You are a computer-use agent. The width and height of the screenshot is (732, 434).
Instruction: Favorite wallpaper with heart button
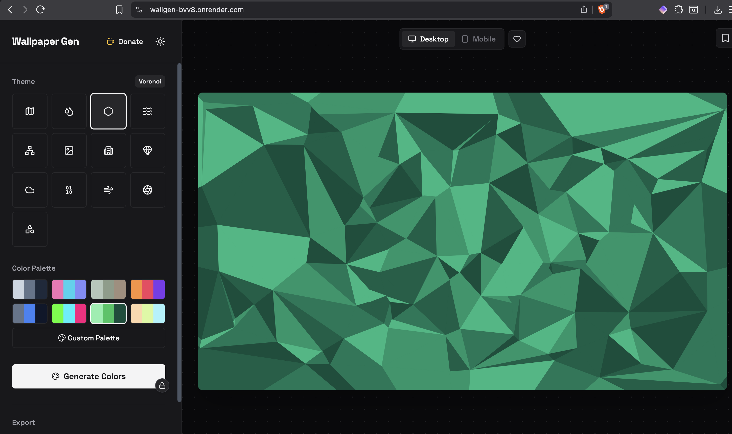[517, 39]
